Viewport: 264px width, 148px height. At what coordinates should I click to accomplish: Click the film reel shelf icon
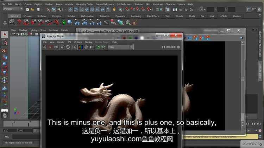pos(12,22)
